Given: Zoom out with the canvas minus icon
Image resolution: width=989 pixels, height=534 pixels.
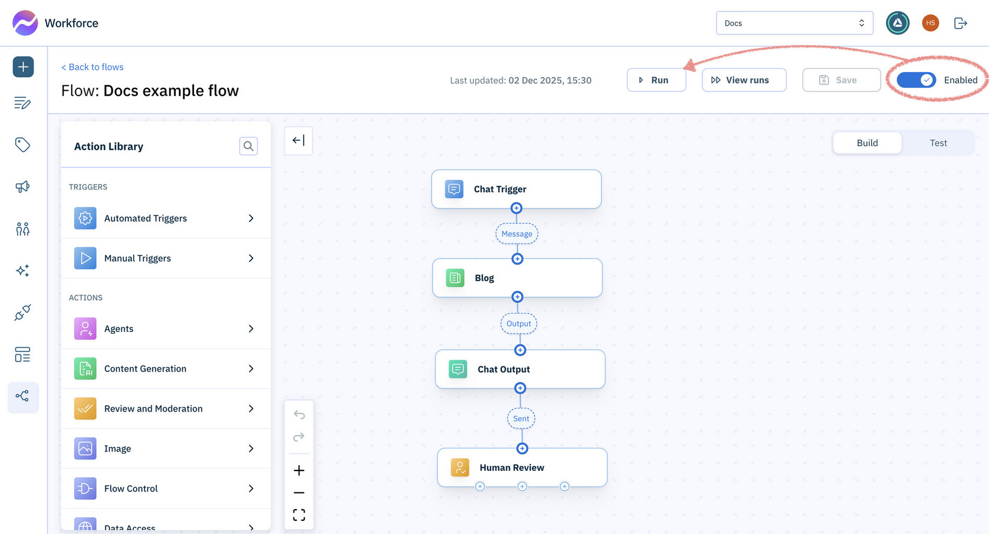Looking at the screenshot, I should tap(299, 492).
